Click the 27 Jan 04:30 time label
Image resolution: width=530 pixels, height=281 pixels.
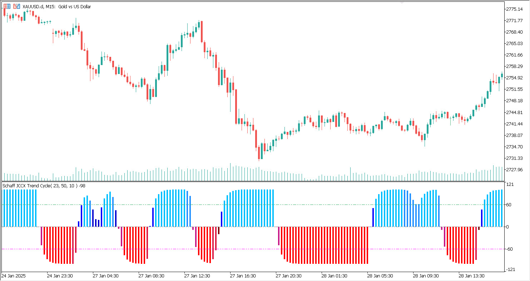106,276
